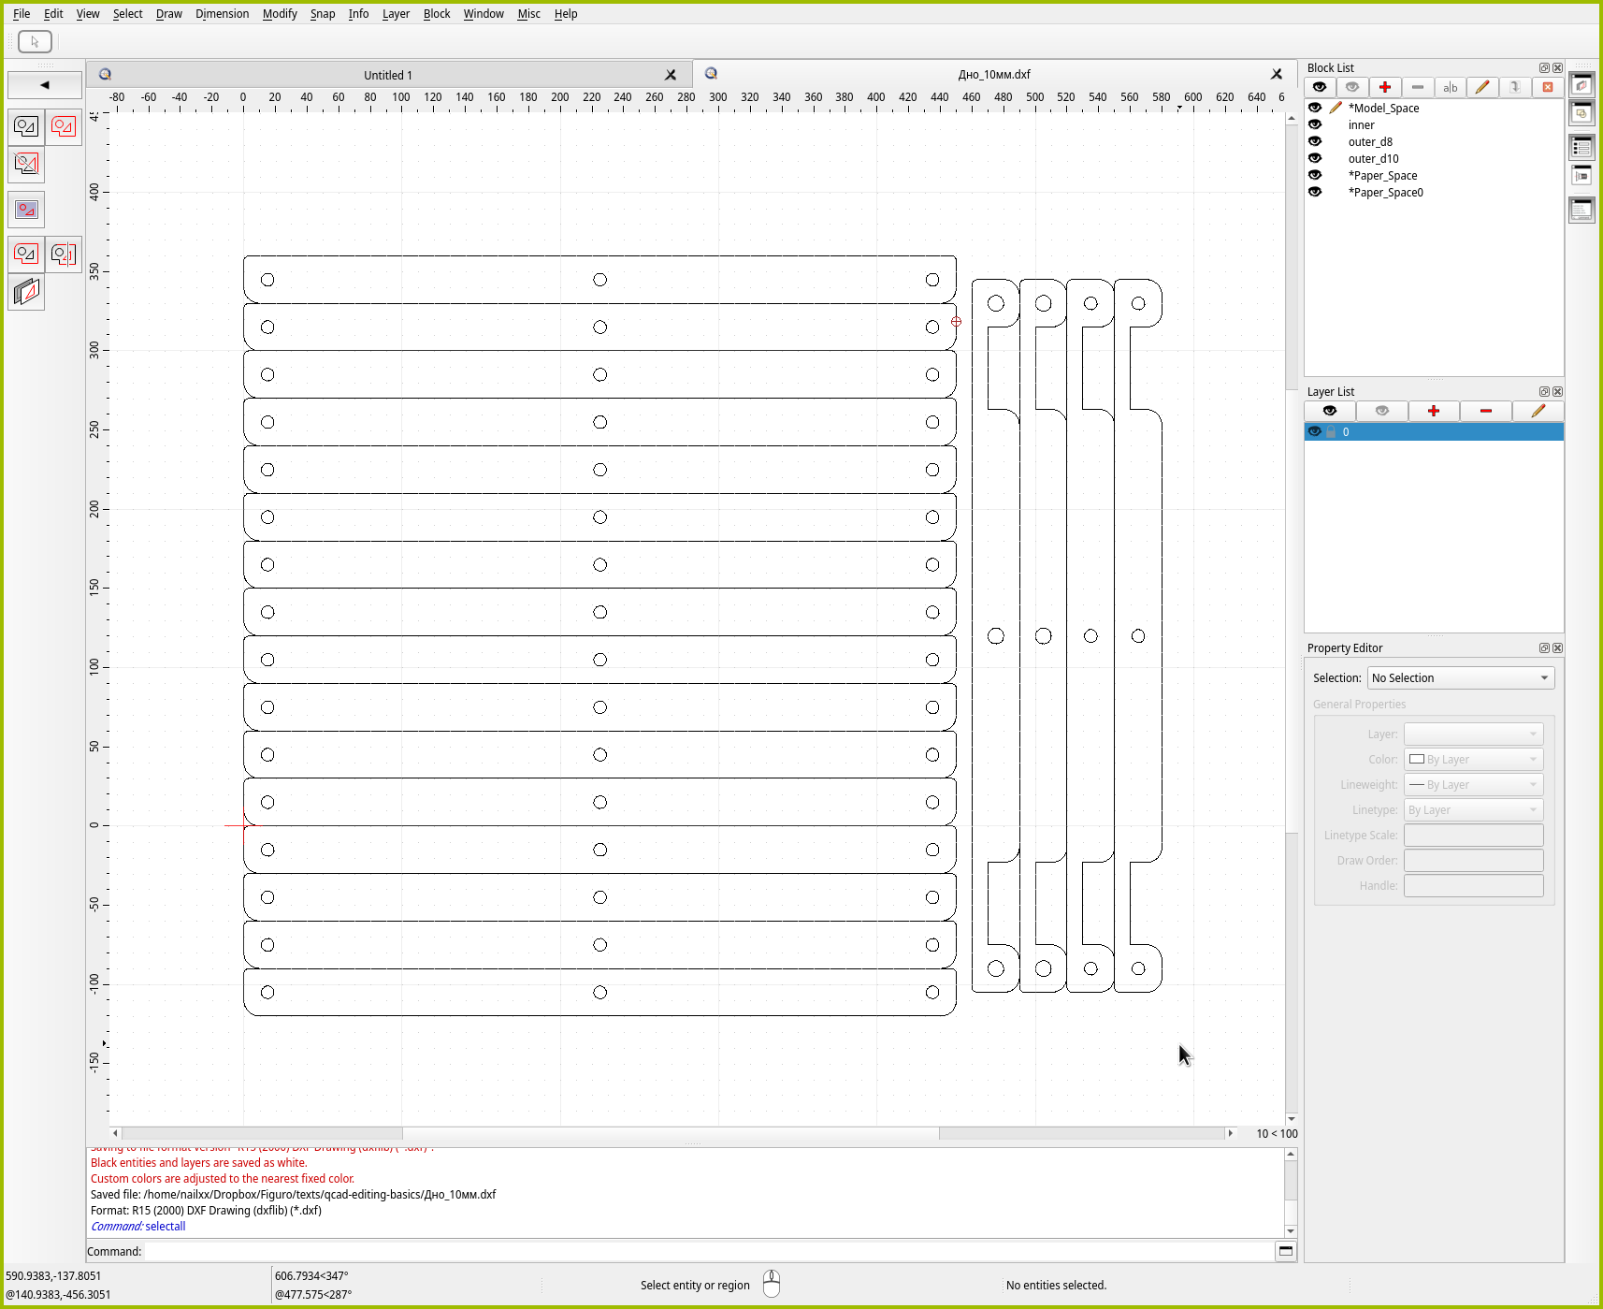1603x1309 pixels.
Task: Select the *Model_Space block entry
Action: pos(1383,108)
